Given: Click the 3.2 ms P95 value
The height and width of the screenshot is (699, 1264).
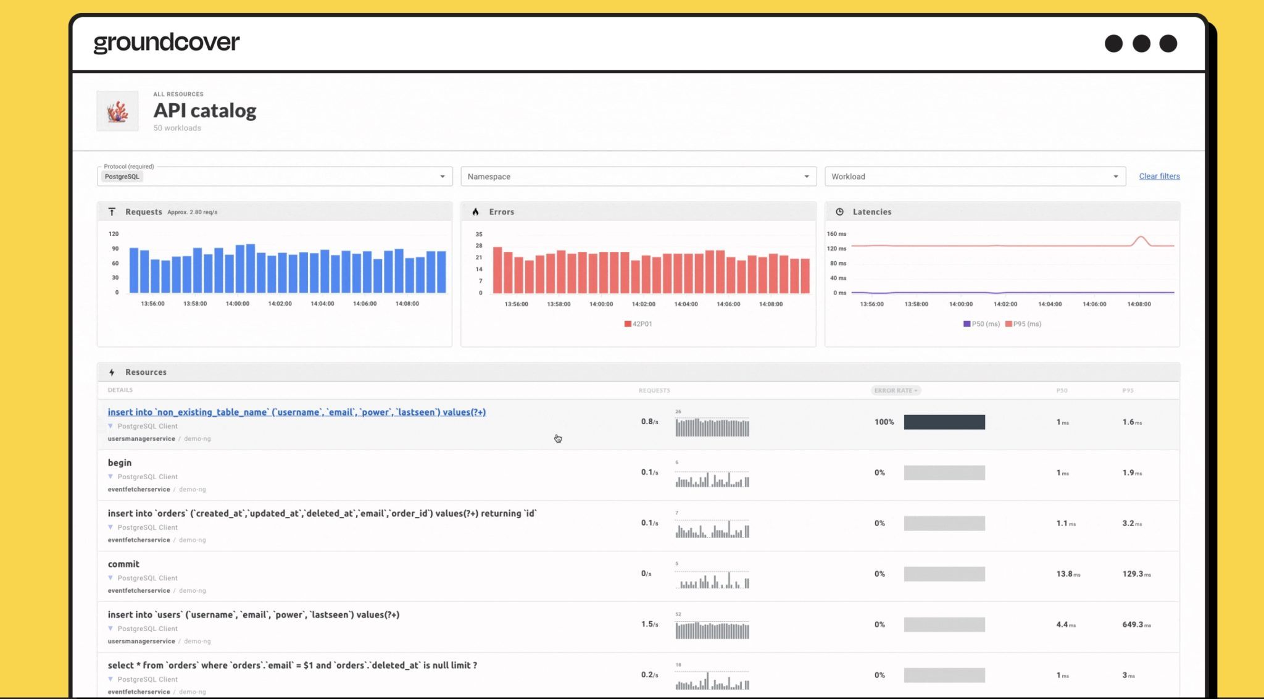Looking at the screenshot, I should click(1132, 523).
